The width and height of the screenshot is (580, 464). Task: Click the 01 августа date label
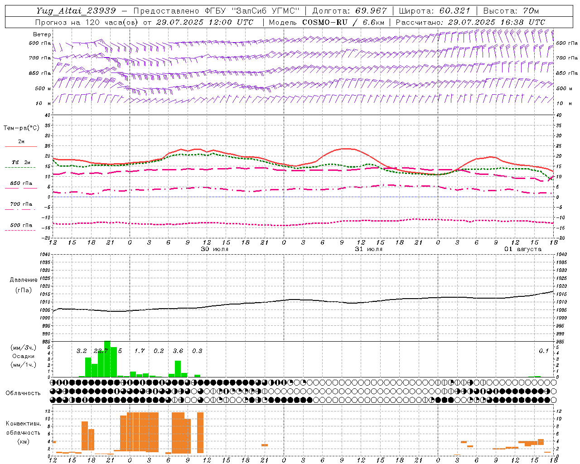(523, 249)
